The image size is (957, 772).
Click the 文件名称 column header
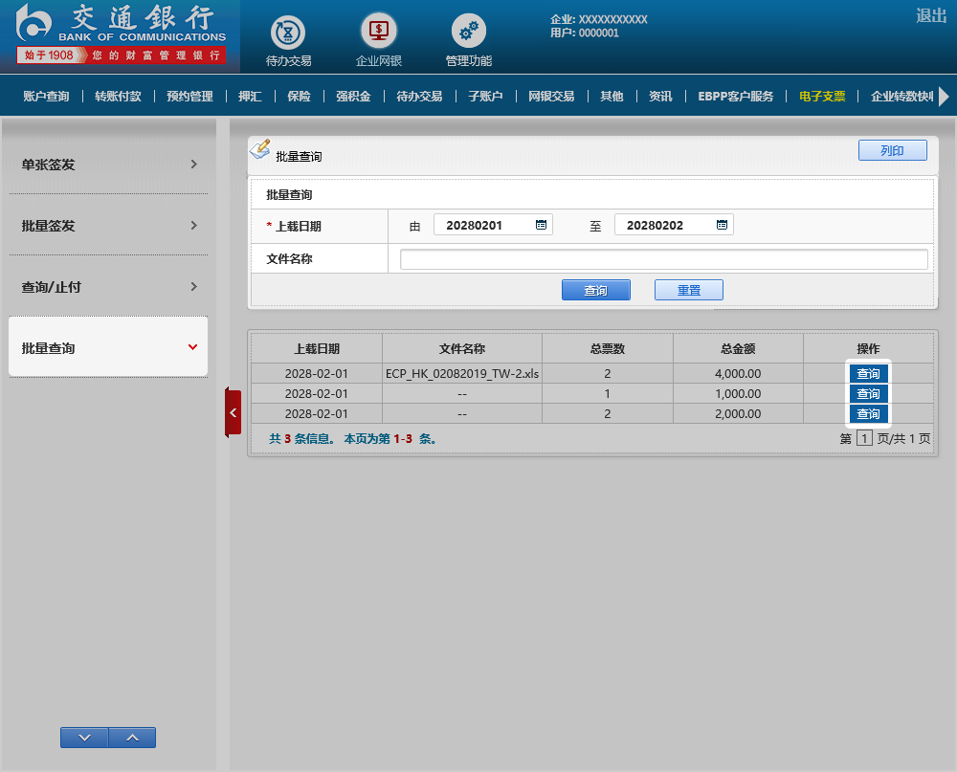[x=462, y=348]
